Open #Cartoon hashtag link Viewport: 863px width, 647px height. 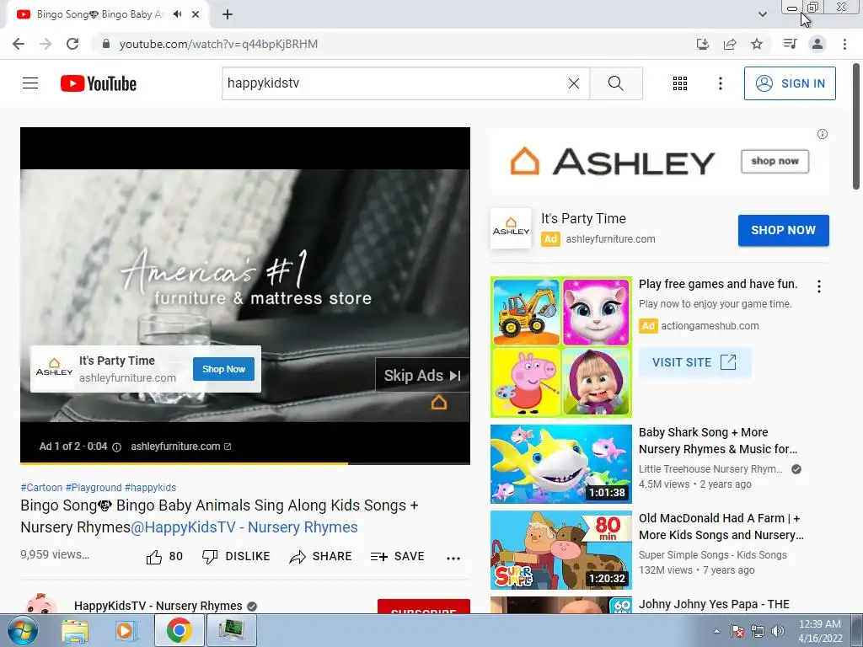click(41, 488)
